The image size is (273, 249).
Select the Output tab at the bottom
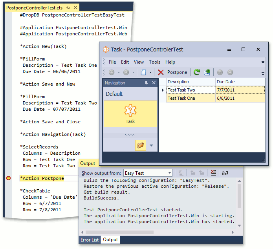110,240
